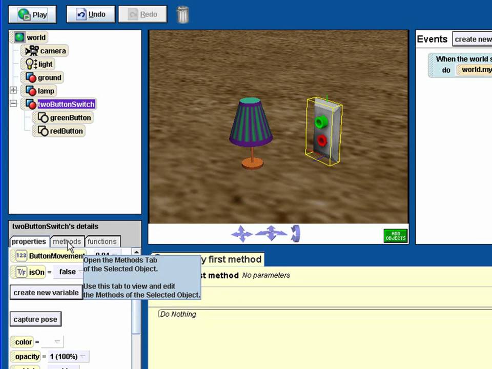Open the functions tab
This screenshot has height=369, width=492.
pyautogui.click(x=102, y=241)
